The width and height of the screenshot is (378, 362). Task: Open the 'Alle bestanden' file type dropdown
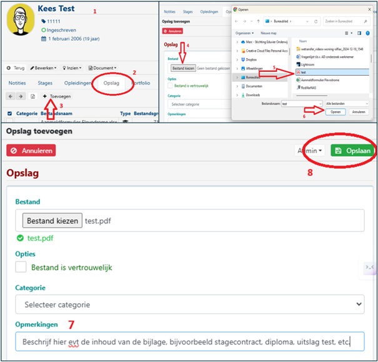pyautogui.click(x=347, y=104)
